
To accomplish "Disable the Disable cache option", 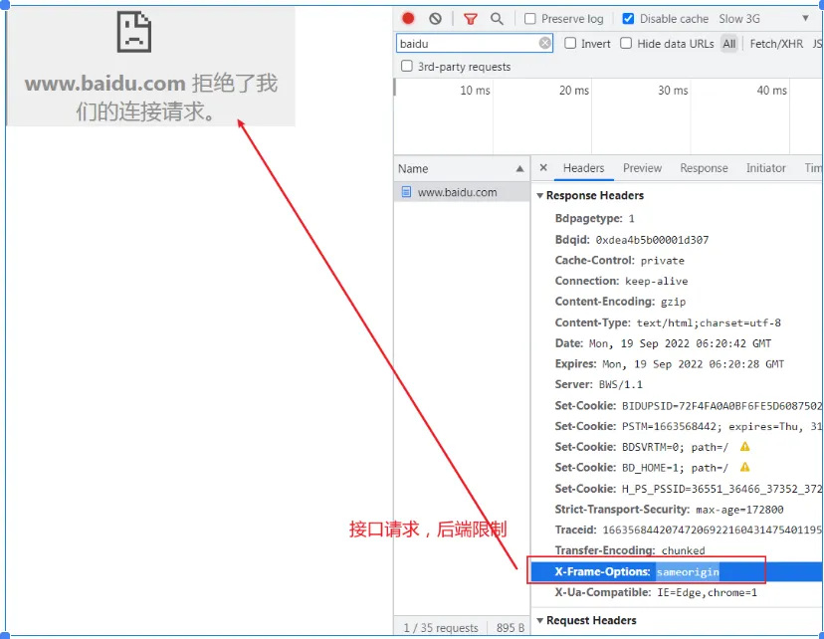I will pos(627,17).
